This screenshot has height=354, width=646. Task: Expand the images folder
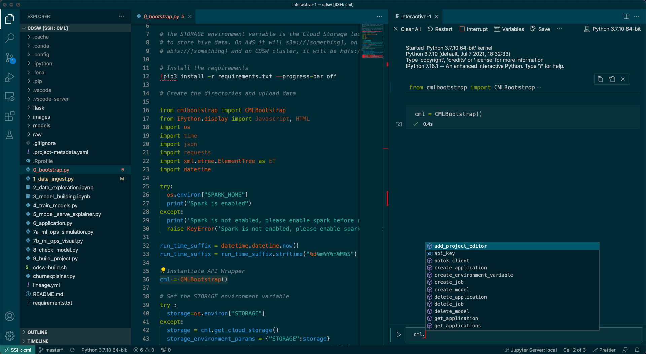tap(42, 117)
